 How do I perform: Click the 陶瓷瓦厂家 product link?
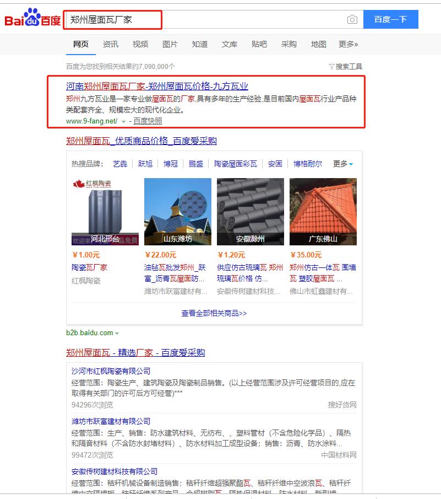pyautogui.click(x=89, y=267)
